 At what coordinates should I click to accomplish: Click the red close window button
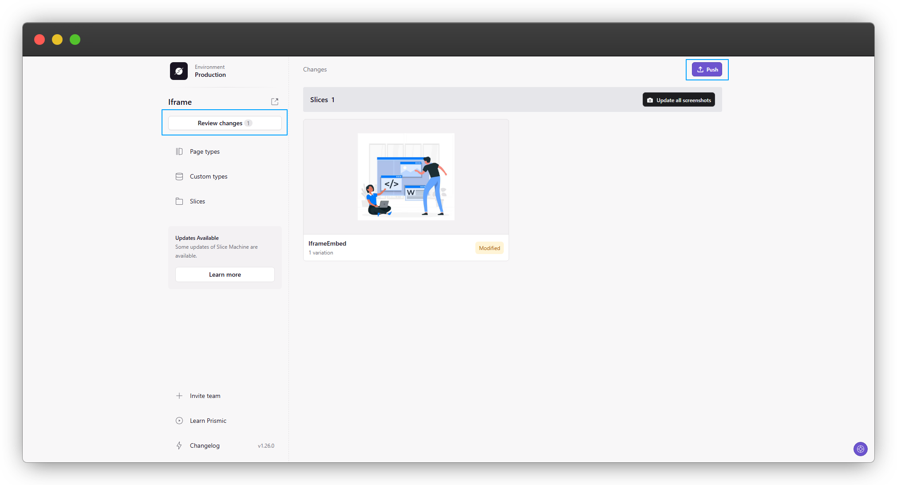[40, 40]
